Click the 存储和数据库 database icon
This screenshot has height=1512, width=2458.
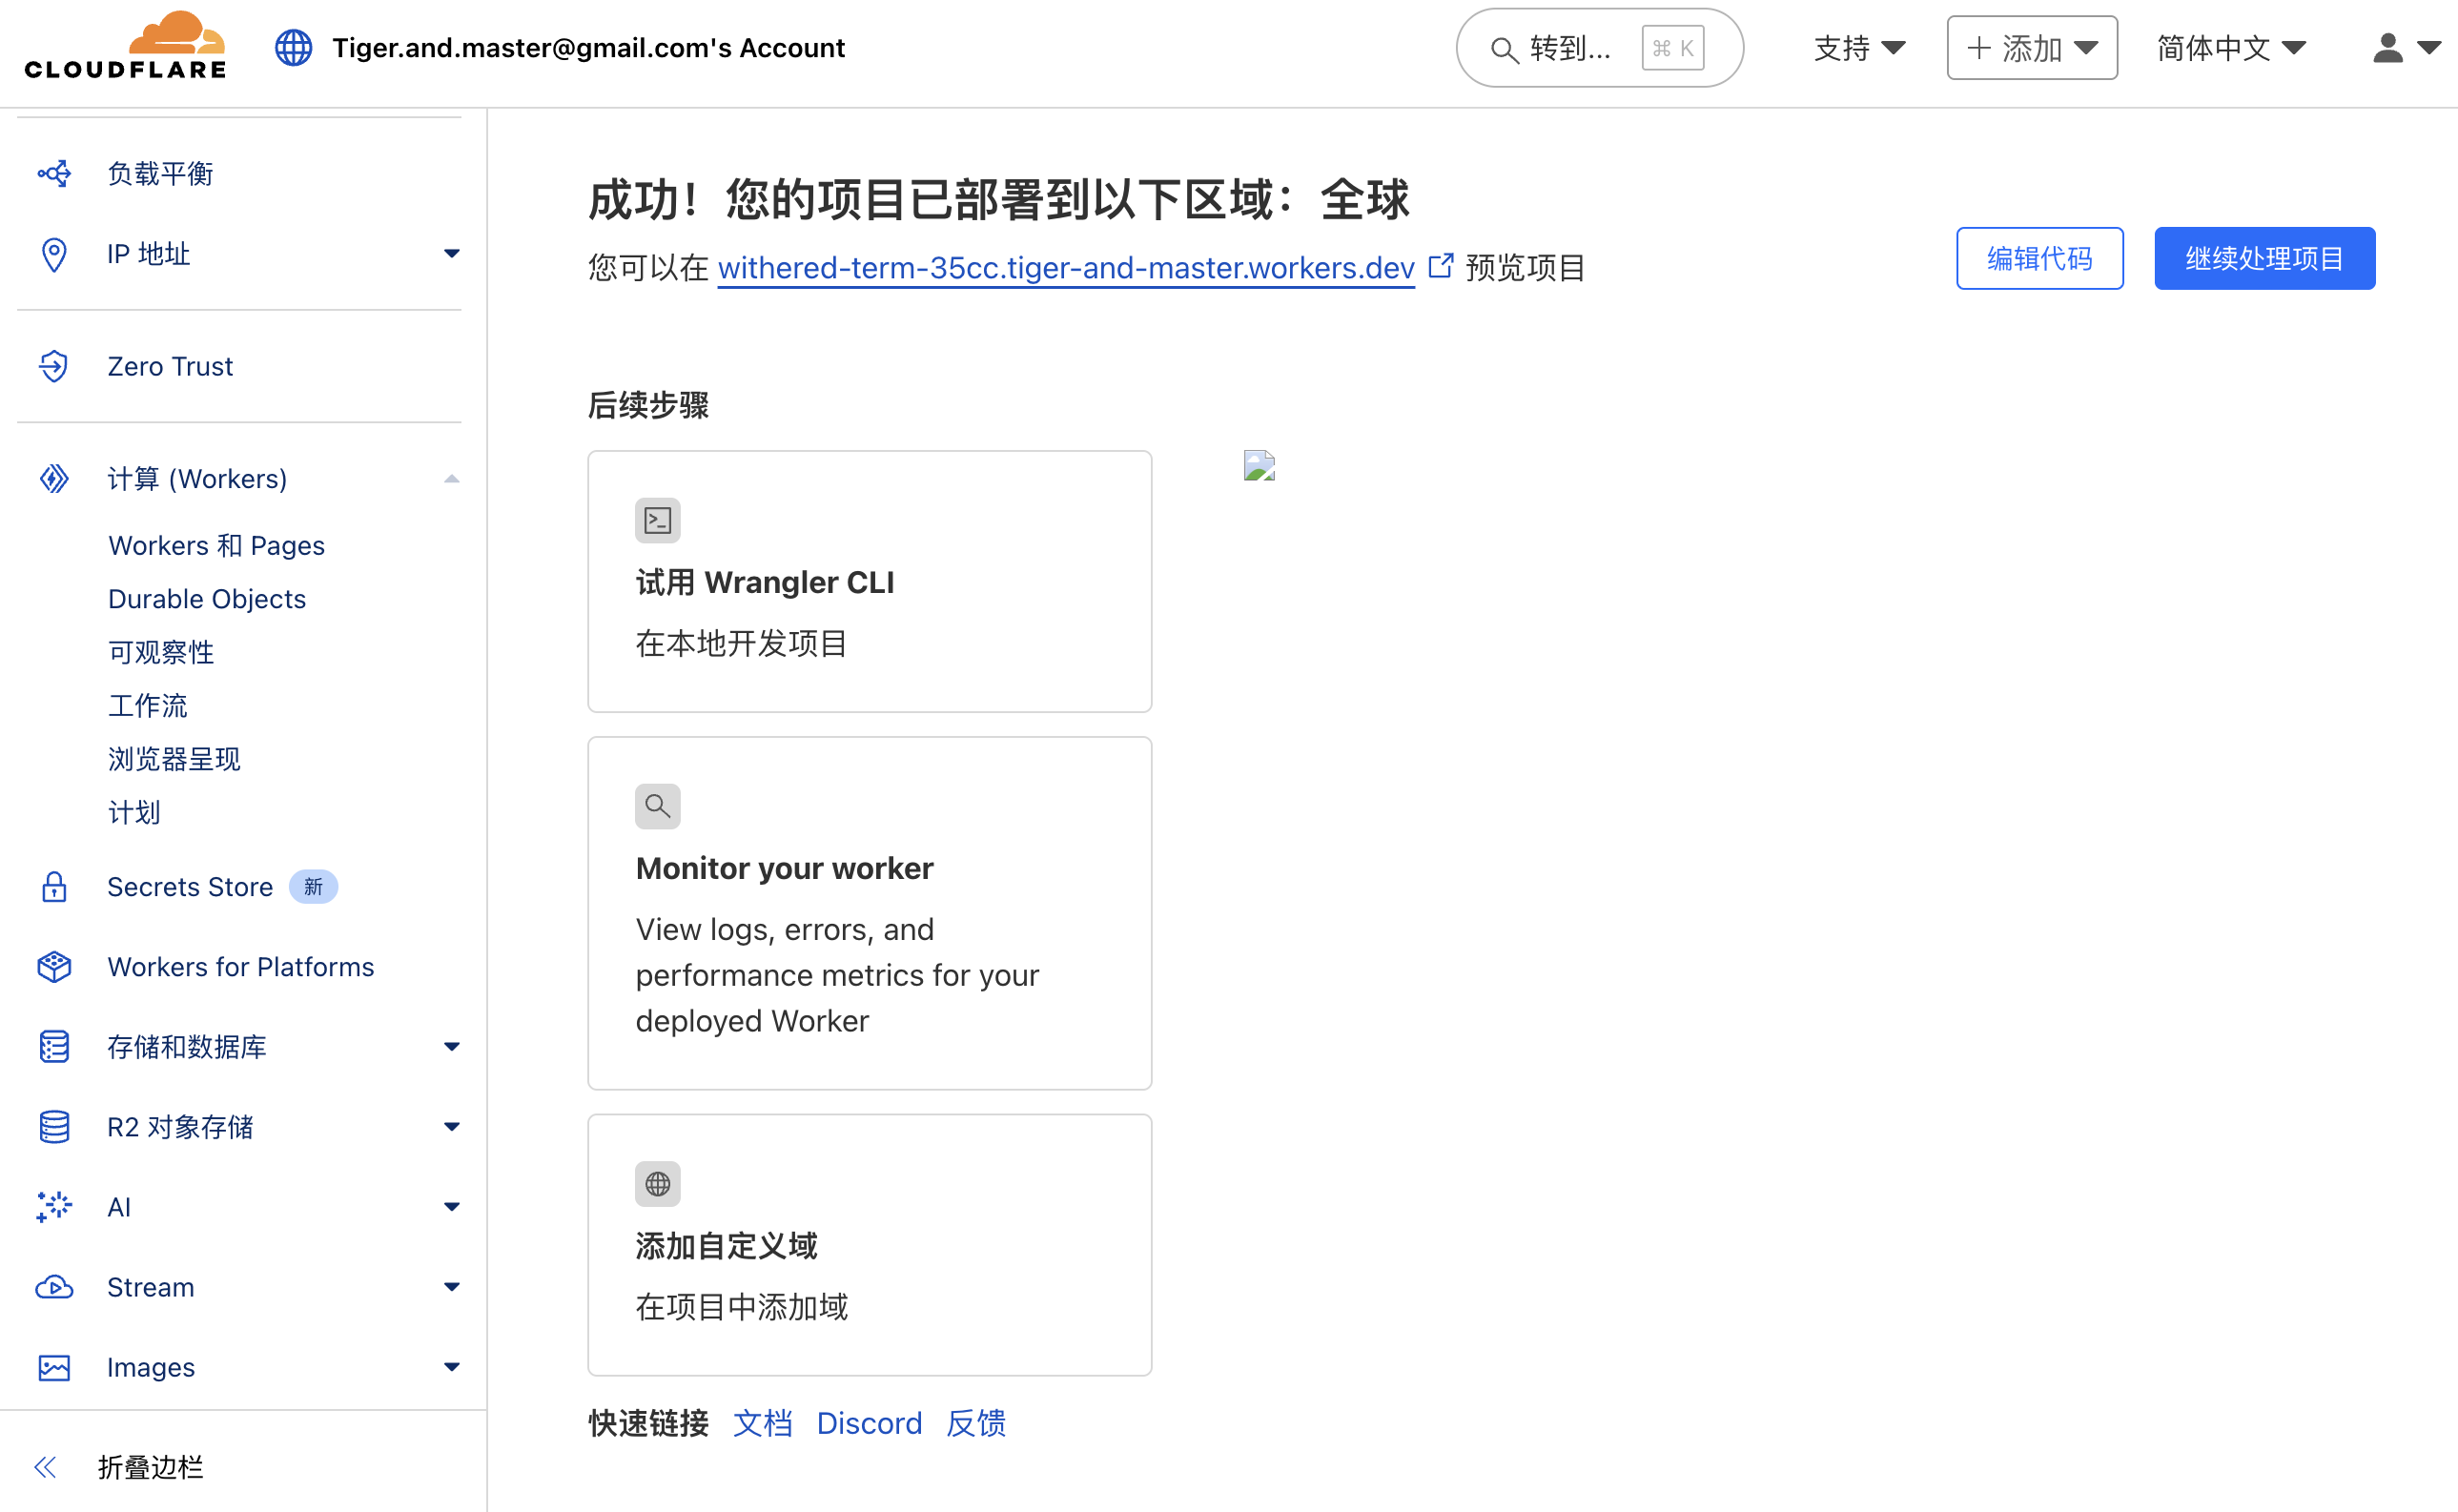(x=54, y=1047)
